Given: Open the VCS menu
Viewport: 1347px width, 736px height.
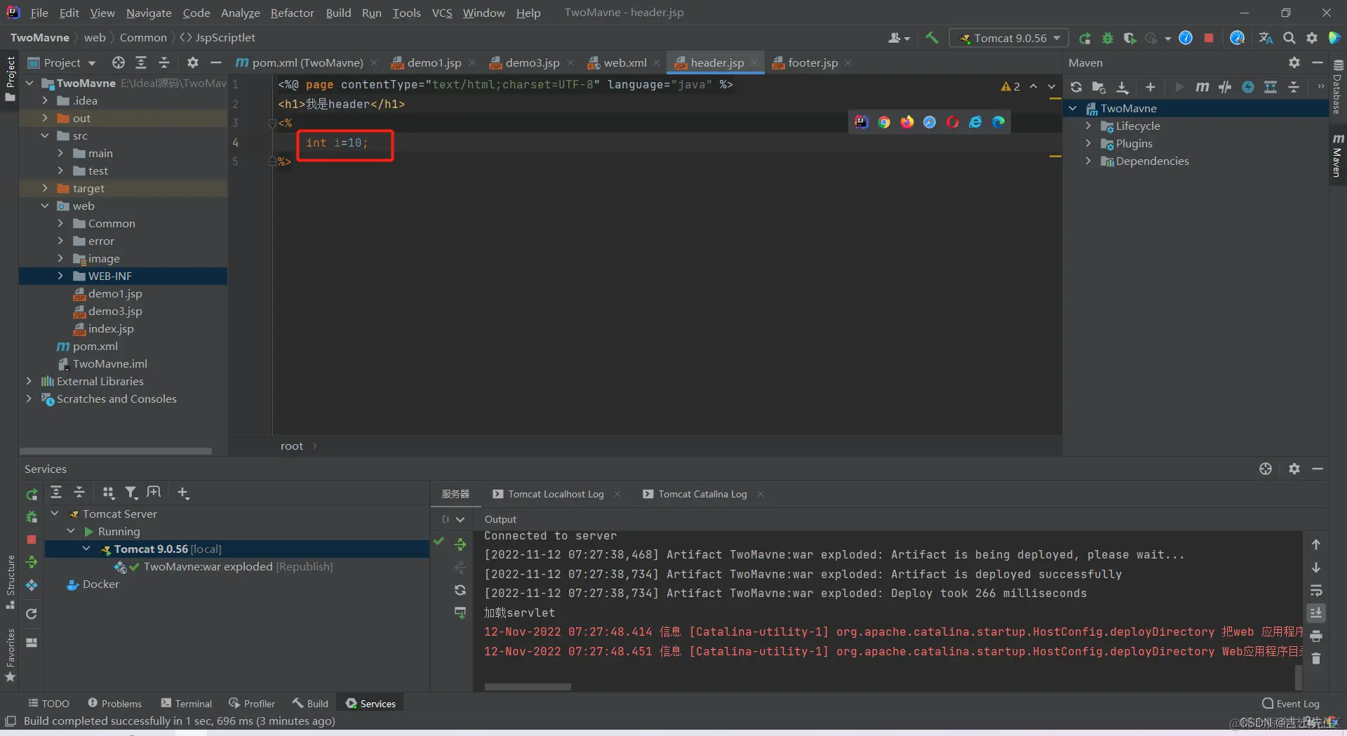Looking at the screenshot, I should [x=442, y=13].
